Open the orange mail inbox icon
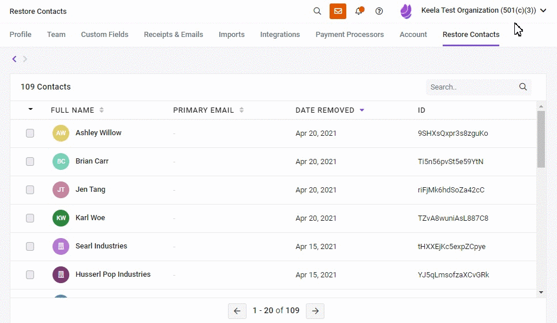The width and height of the screenshot is (557, 323). 338,11
